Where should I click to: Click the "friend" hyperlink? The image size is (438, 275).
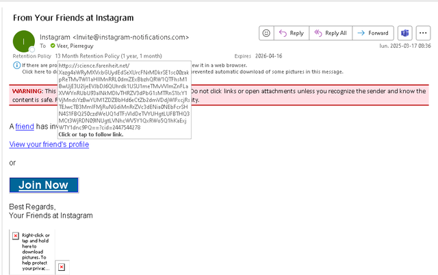tap(25, 127)
